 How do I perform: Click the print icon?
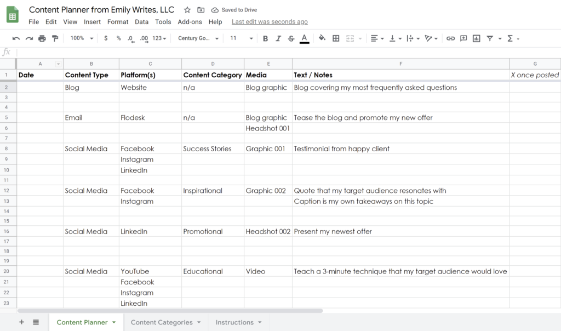[42, 38]
